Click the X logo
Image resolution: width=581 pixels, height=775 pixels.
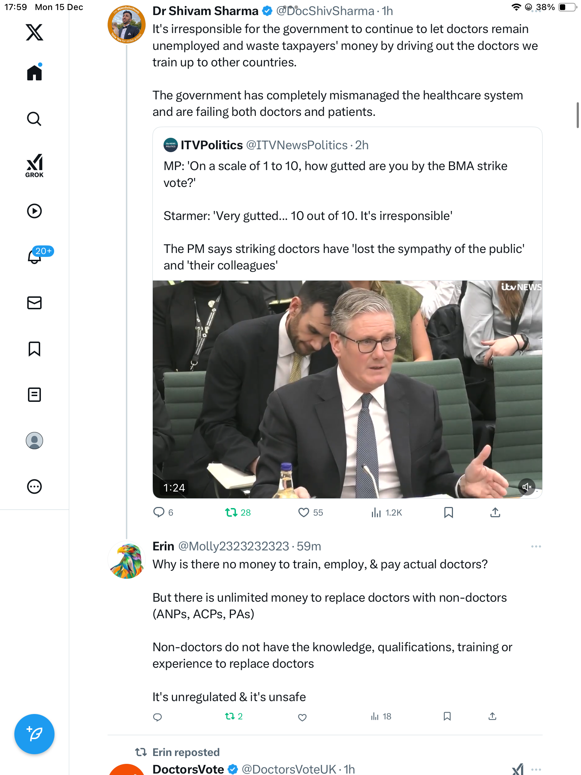(x=34, y=32)
